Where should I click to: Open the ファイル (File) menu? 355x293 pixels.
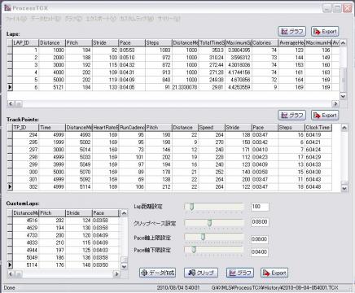tap(16, 19)
